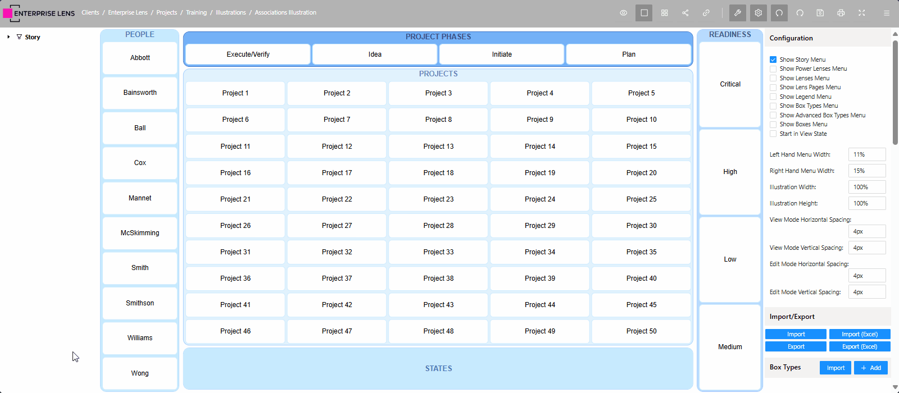Click the filter funnel icon beside Story
The width and height of the screenshot is (899, 393).
pyautogui.click(x=19, y=37)
